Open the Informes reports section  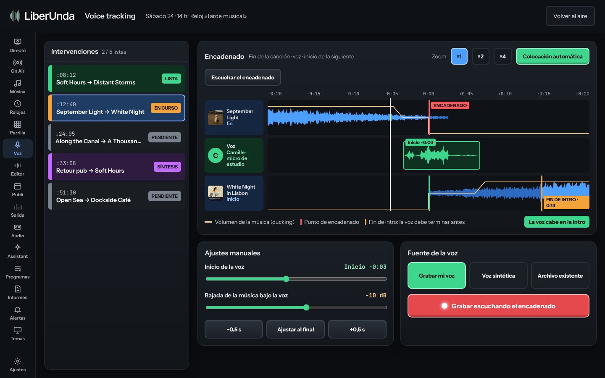(x=18, y=293)
